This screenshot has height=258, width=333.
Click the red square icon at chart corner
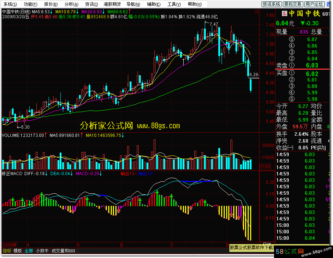(257, 11)
